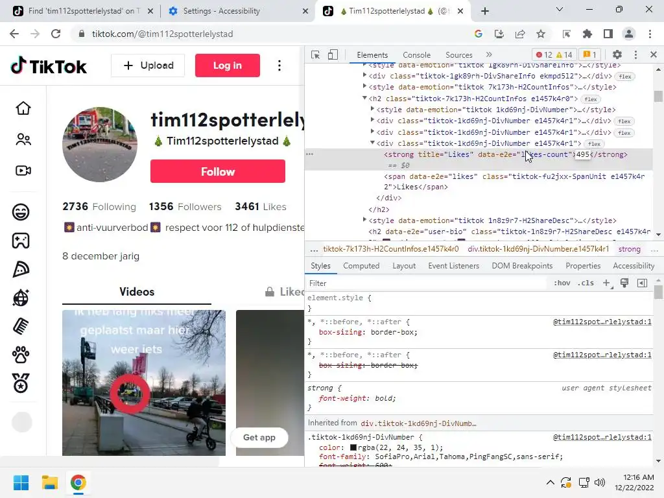Viewport: 664px width, 498px height.
Task: Toggle flex badge on H2CountInfos h2
Action: pos(591,99)
